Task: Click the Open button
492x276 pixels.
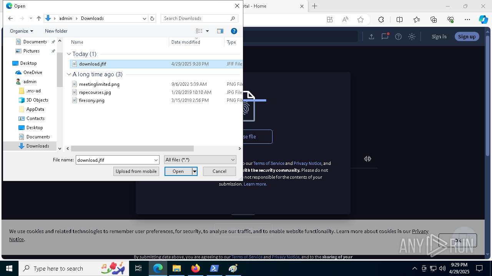Action: [178, 171]
